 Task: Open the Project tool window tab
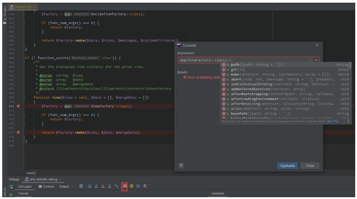click(4, 15)
